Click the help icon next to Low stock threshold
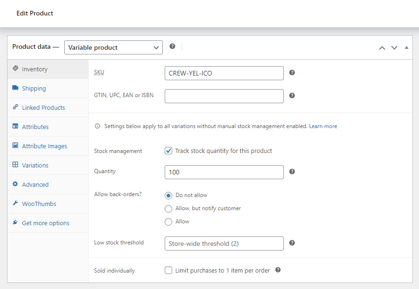 (292, 243)
